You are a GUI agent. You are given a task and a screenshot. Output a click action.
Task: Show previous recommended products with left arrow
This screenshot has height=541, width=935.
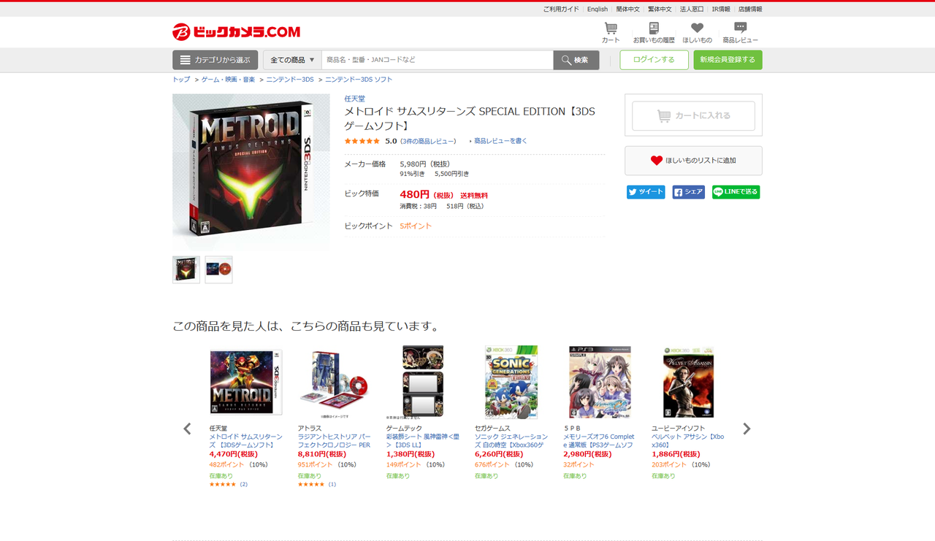point(187,429)
